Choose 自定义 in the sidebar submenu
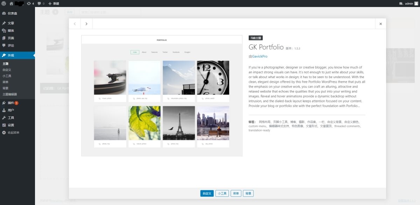 point(7,70)
